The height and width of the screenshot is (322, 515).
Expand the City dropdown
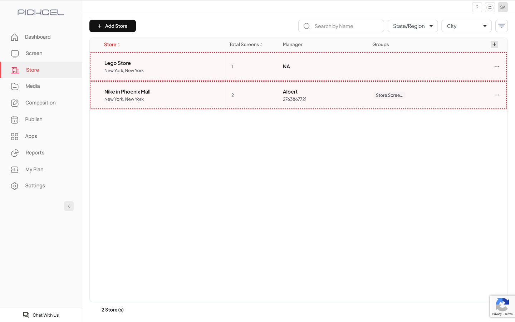[x=466, y=26]
